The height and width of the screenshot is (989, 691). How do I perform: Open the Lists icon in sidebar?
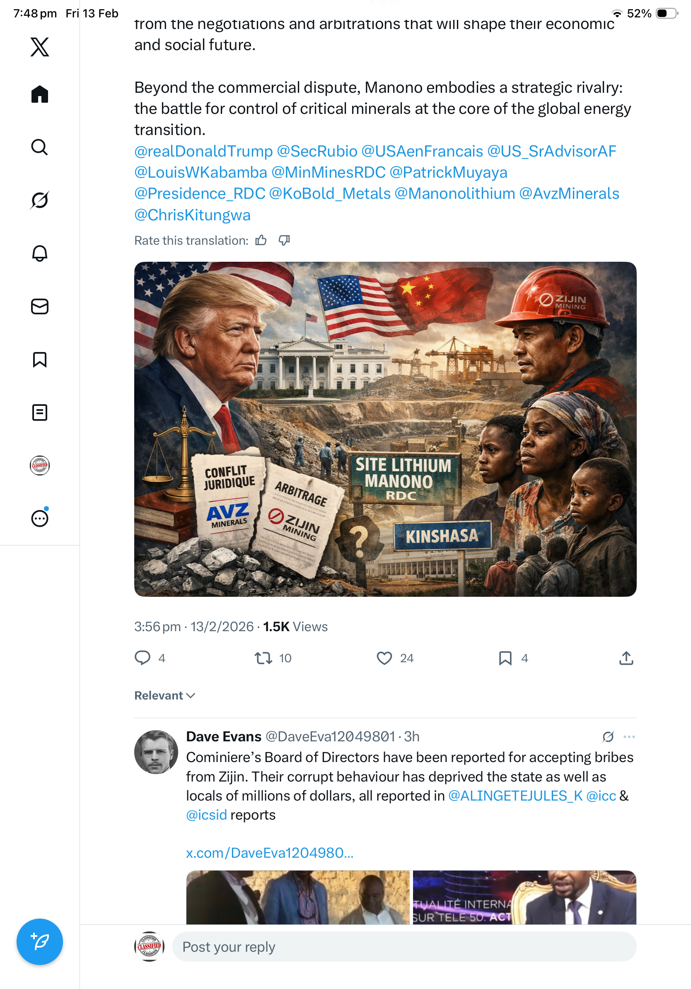[40, 412]
